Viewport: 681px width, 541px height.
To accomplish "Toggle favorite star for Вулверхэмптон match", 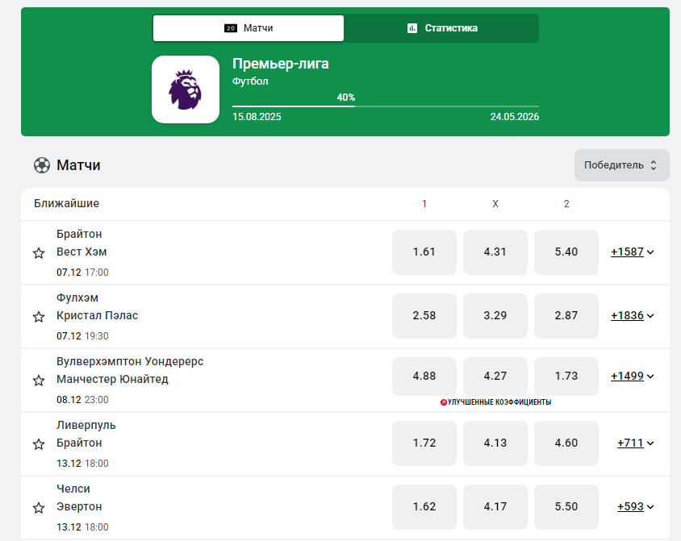I will 39,380.
